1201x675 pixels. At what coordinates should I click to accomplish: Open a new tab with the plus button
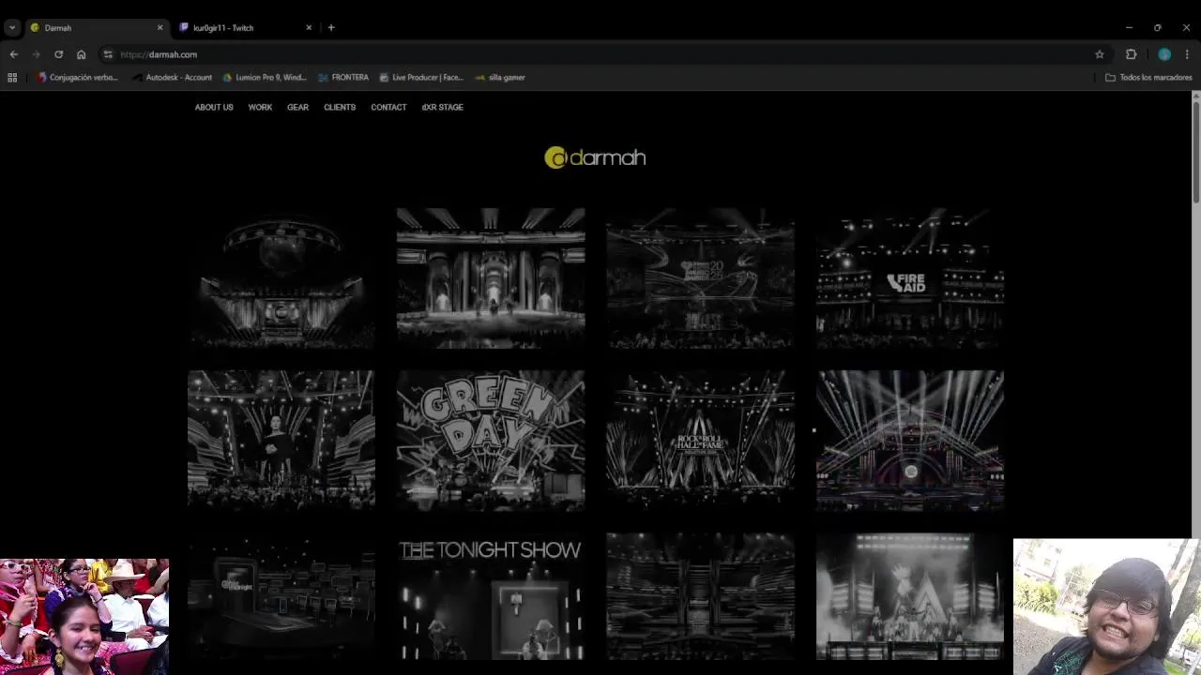point(331,27)
